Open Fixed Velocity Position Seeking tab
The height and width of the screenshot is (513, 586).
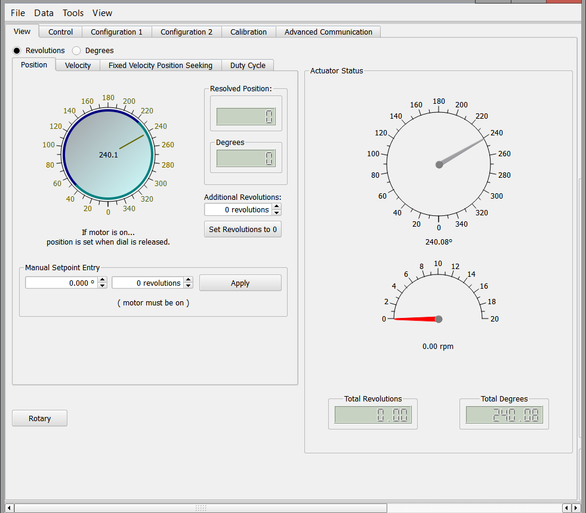click(x=161, y=66)
